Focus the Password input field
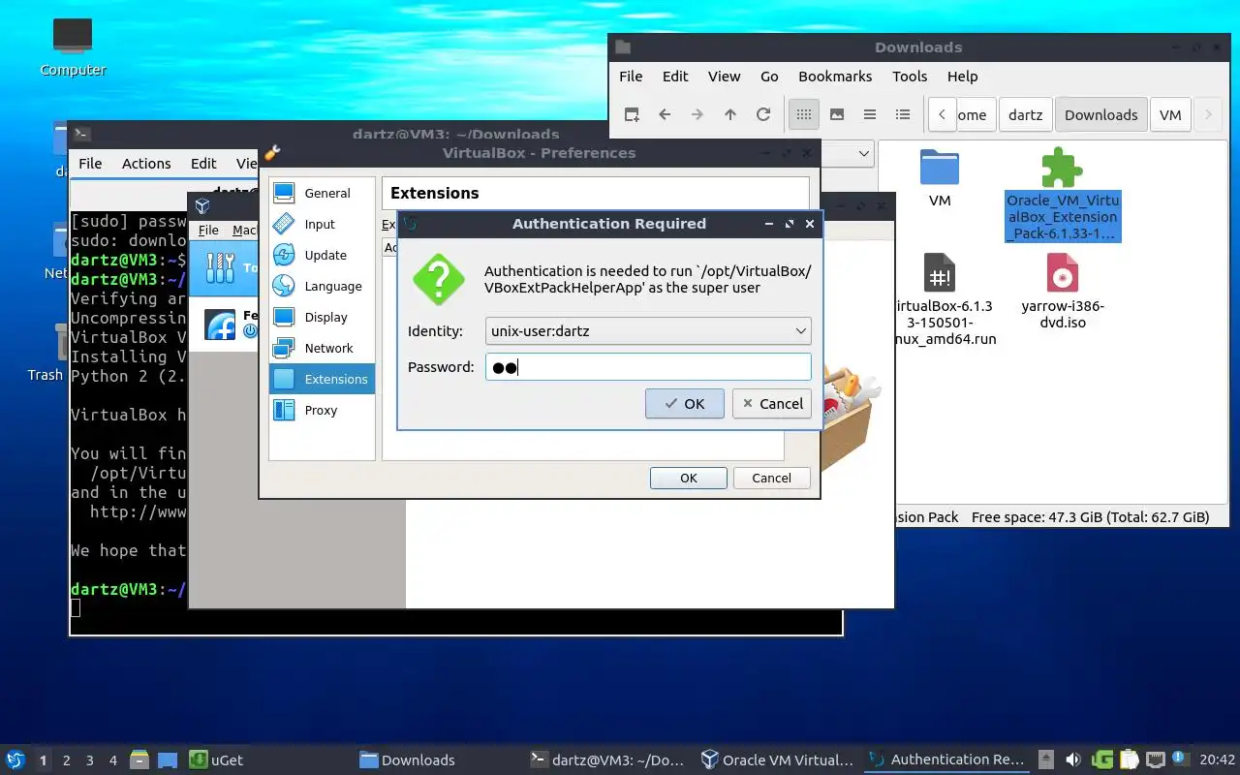The height and width of the screenshot is (775, 1240). 648,367
